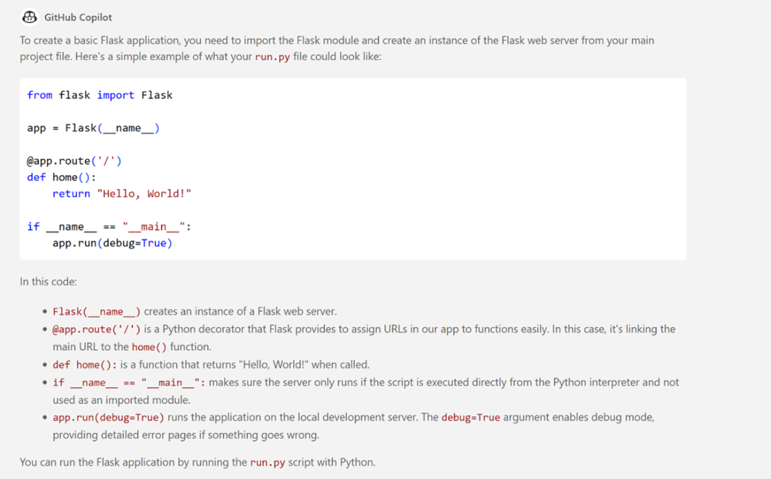771x479 pixels.
Task: Click the 'if __name__ == "__main__":' code line
Action: pyautogui.click(x=109, y=226)
